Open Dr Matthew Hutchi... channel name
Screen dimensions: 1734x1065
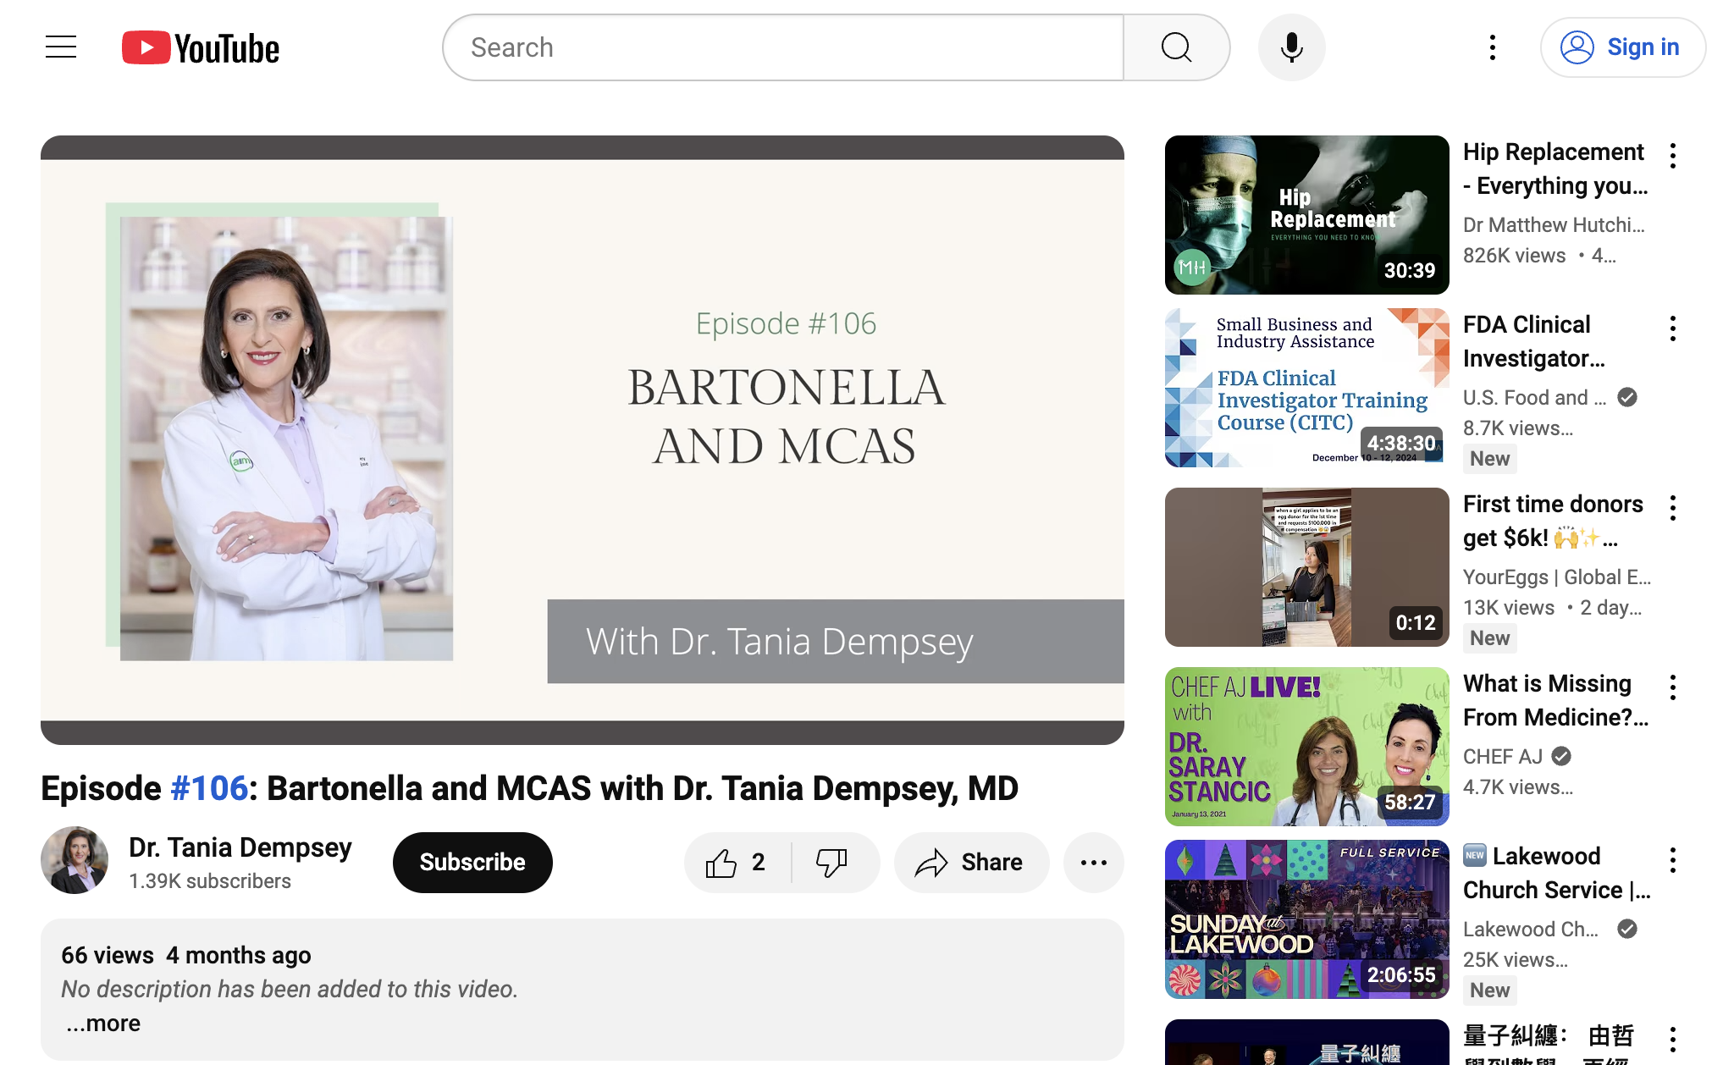1554,224
